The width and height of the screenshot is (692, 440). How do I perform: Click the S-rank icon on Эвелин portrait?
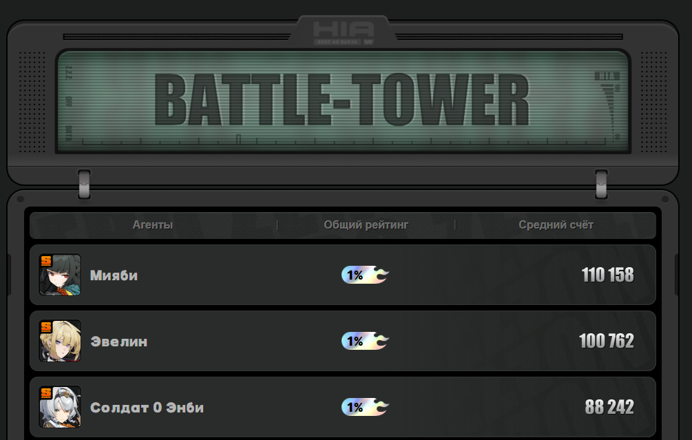pyautogui.click(x=46, y=328)
